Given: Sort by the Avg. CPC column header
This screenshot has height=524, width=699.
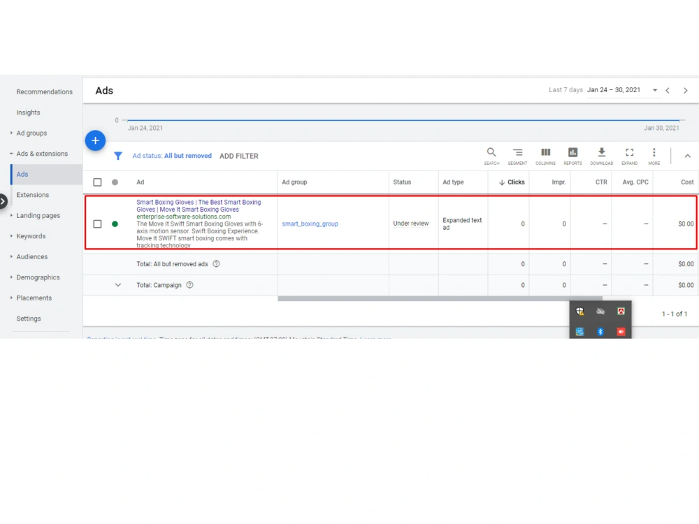Looking at the screenshot, I should pos(635,182).
